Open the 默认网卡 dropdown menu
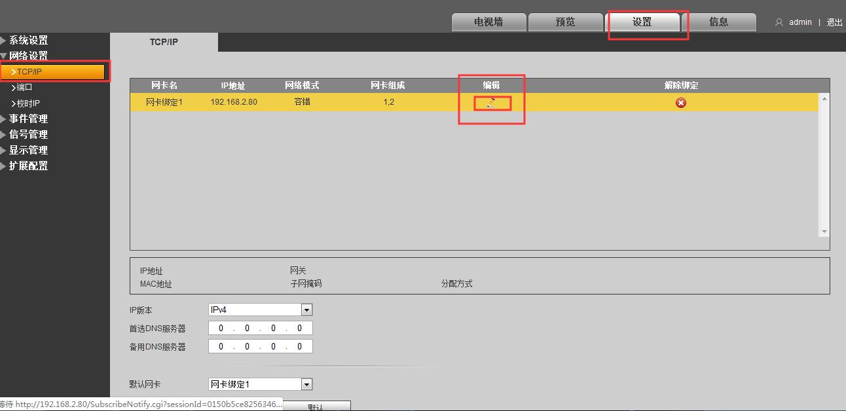Viewport: 846px width, 411px height. point(305,384)
